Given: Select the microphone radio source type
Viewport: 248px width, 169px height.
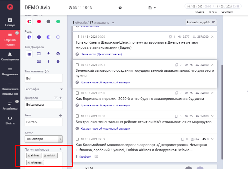Looking at the screenshot, I should point(48,54).
